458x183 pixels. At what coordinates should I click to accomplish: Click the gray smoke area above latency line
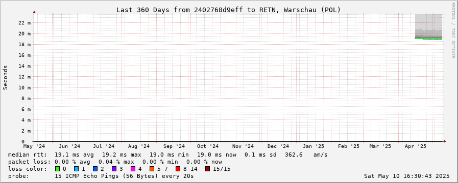(428, 25)
